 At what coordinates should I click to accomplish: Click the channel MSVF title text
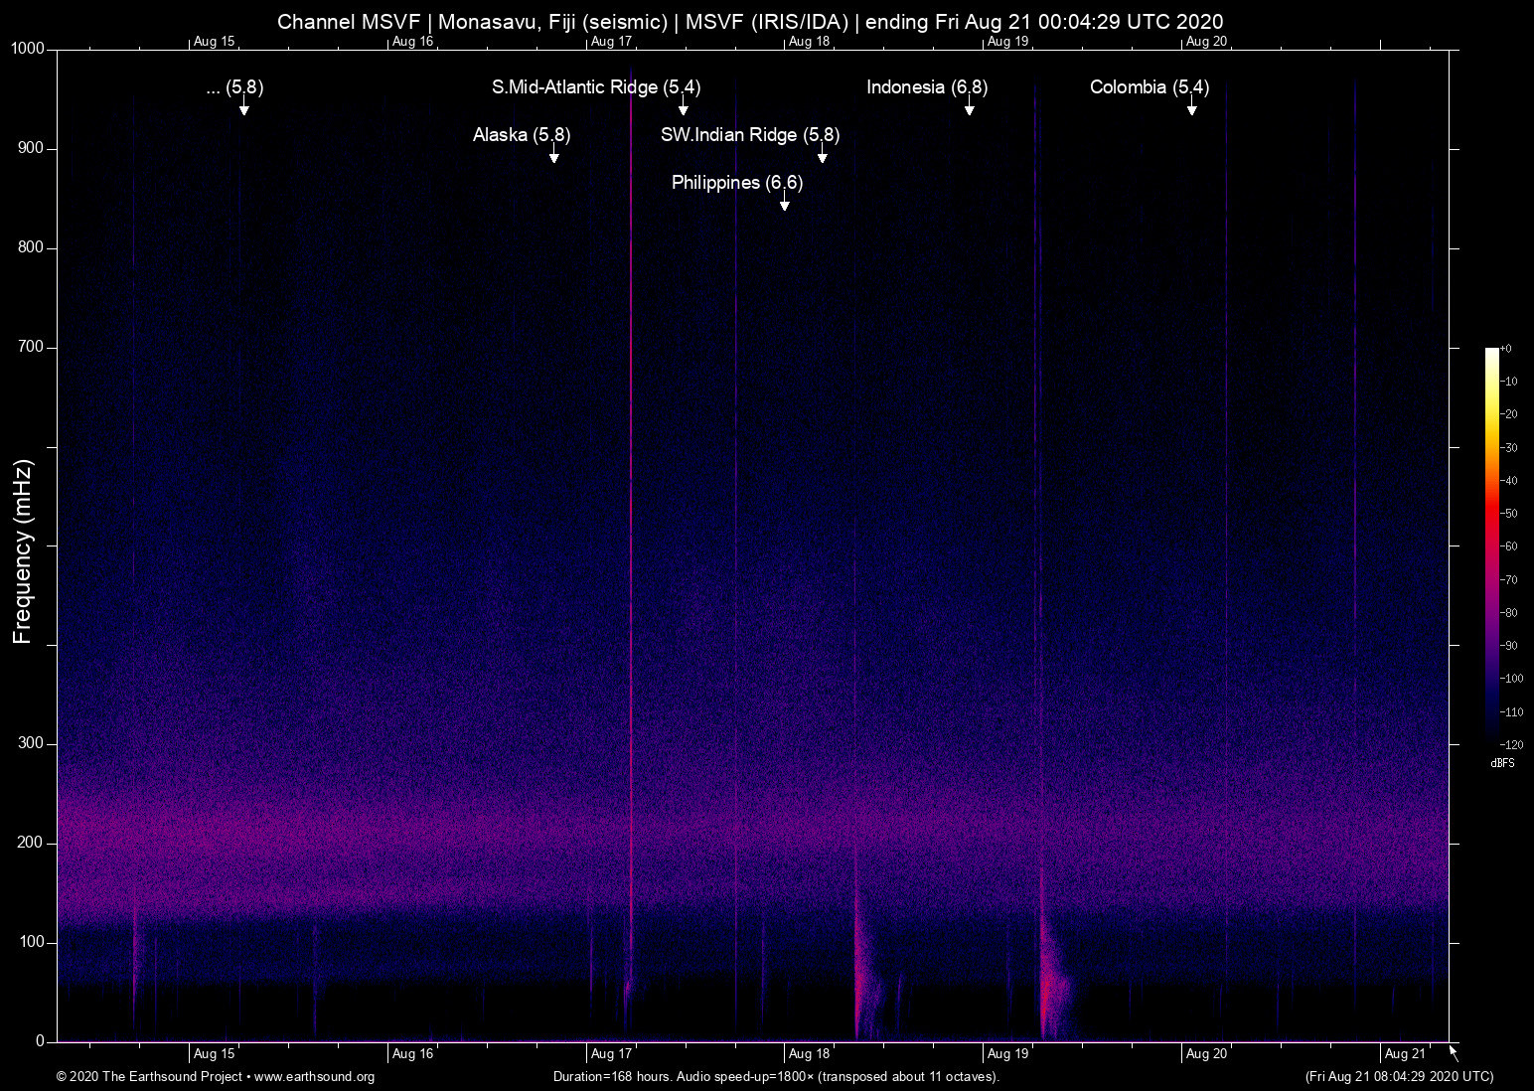[x=749, y=22]
